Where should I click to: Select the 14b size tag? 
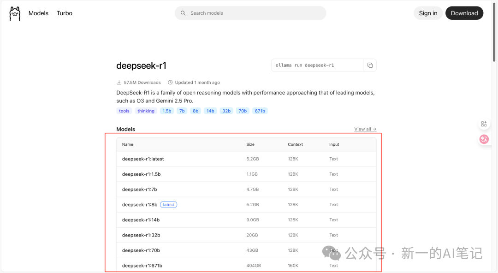pos(210,111)
